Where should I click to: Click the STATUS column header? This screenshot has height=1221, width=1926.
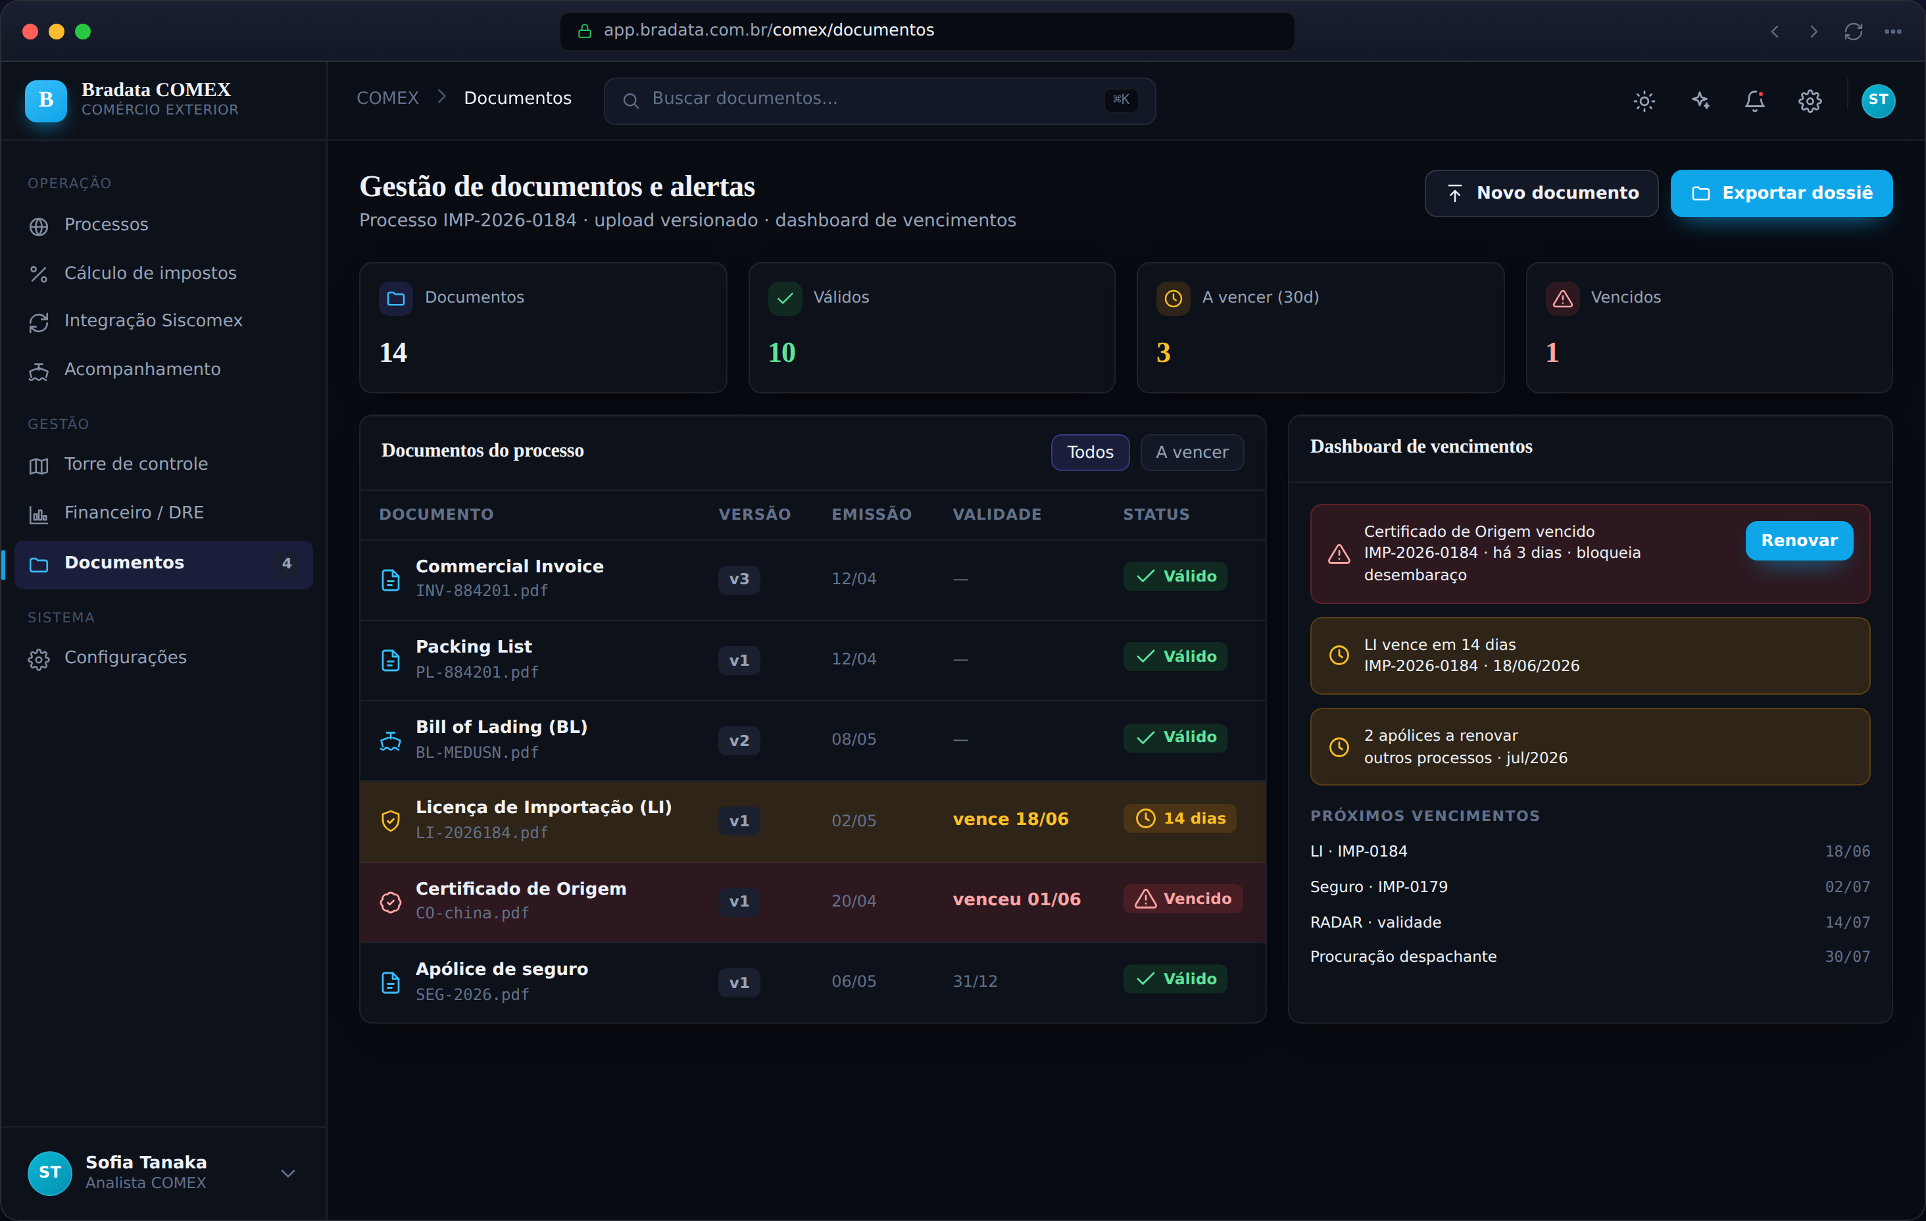tap(1156, 514)
